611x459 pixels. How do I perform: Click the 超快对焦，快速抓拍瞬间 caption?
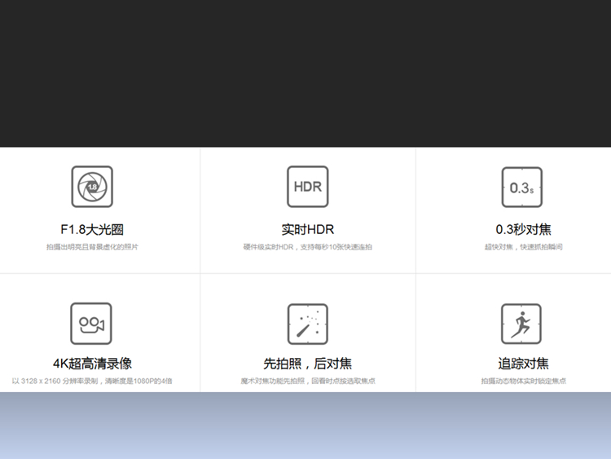(523, 246)
